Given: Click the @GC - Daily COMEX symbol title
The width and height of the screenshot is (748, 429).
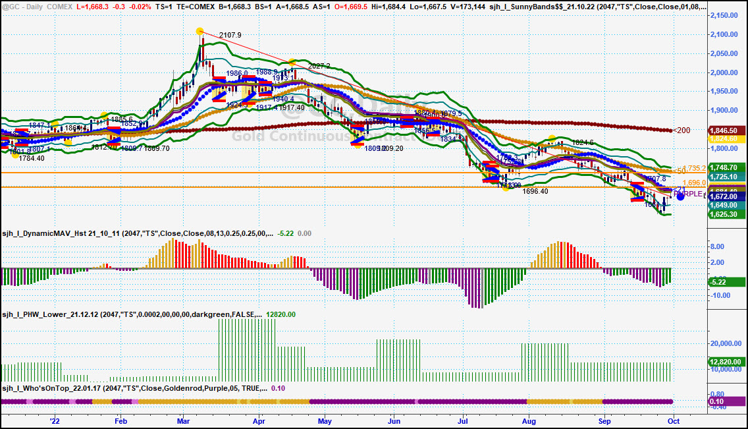Looking at the screenshot, I should tap(38, 7).
